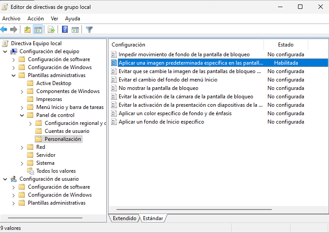
Task: Minimize the Editor de directivas window
Action: (x=280, y=7)
